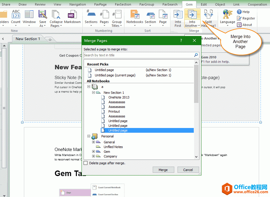Enable Delete page after merge checkbox
The image size is (270, 197).
click(x=86, y=163)
